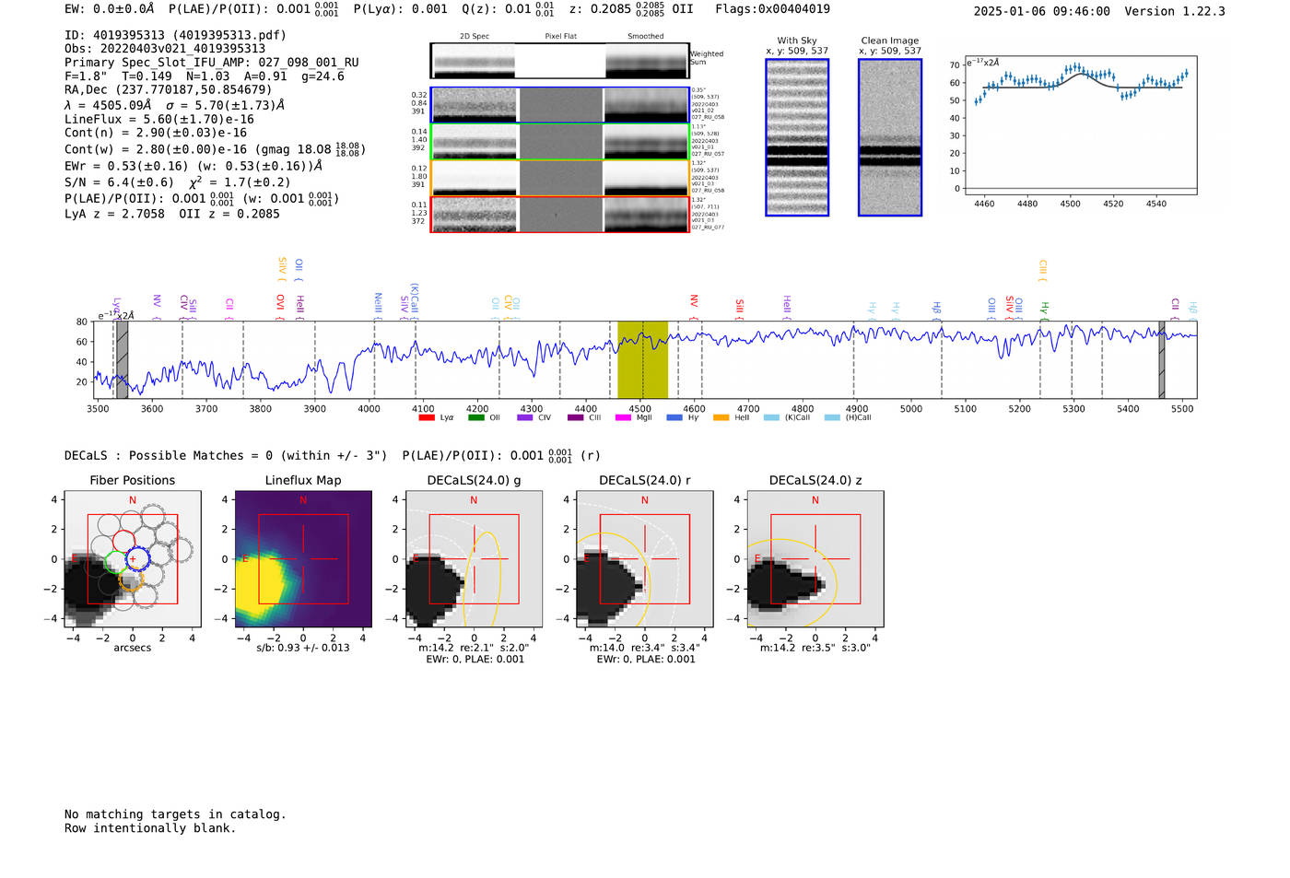Screen dimensions: 1290x878
Task: Click the orange-bordered 2D spectrum row
Action: pos(560,178)
